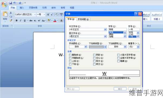Check the Hidden checkbox (隐藏)
Viewport: 163px width, 98px height.
click(x=118, y=61)
